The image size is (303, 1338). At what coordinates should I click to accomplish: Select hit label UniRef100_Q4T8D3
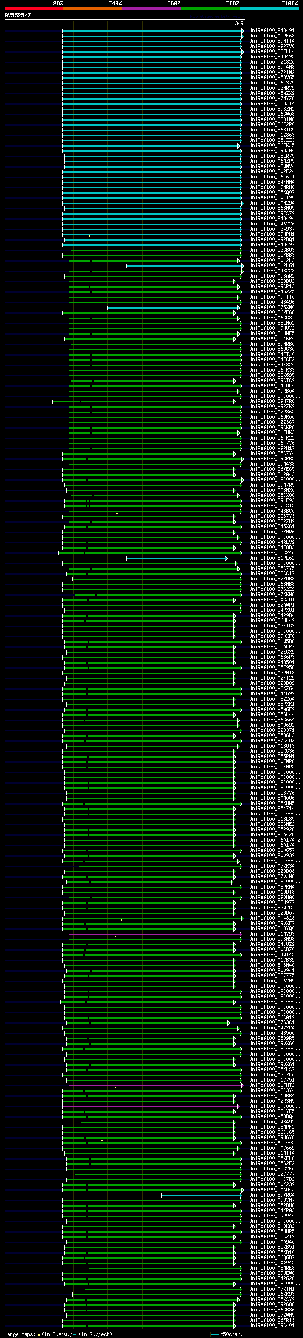pyautogui.click(x=272, y=547)
